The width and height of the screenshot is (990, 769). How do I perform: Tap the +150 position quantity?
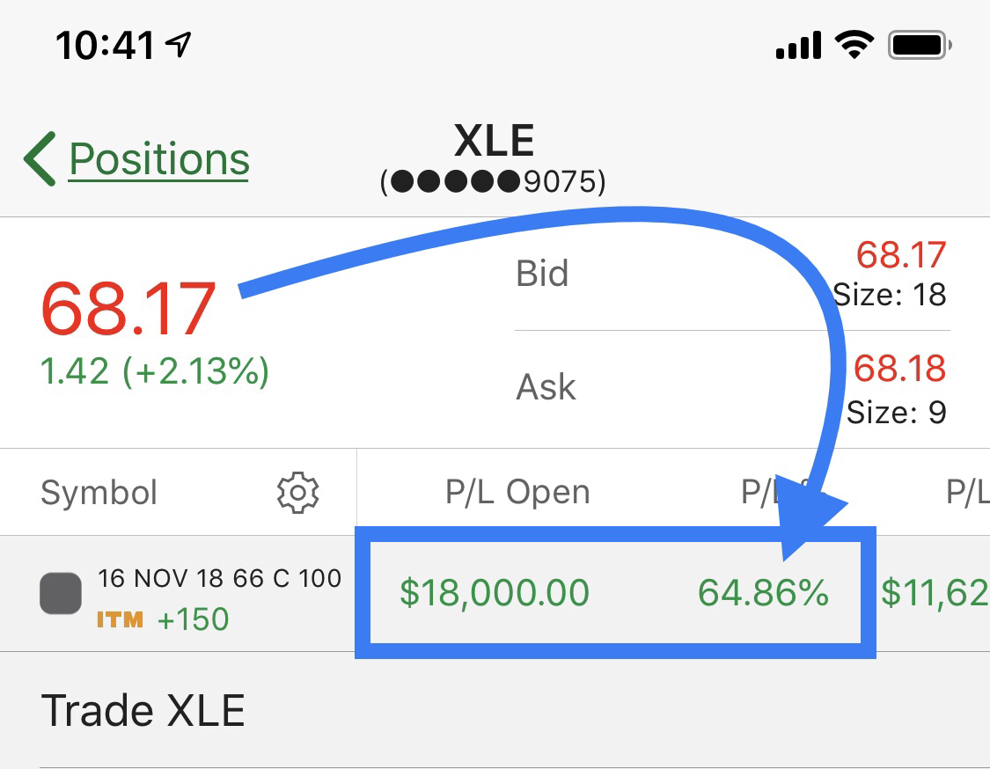(x=193, y=619)
